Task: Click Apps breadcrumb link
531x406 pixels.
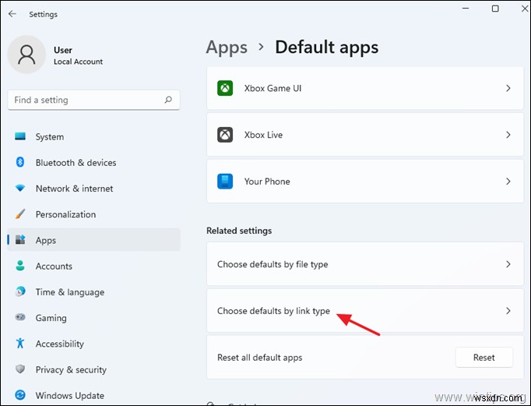Action: [227, 48]
